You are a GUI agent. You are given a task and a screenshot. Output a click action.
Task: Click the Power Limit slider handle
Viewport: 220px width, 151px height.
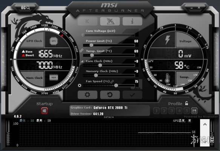click(x=91, y=45)
